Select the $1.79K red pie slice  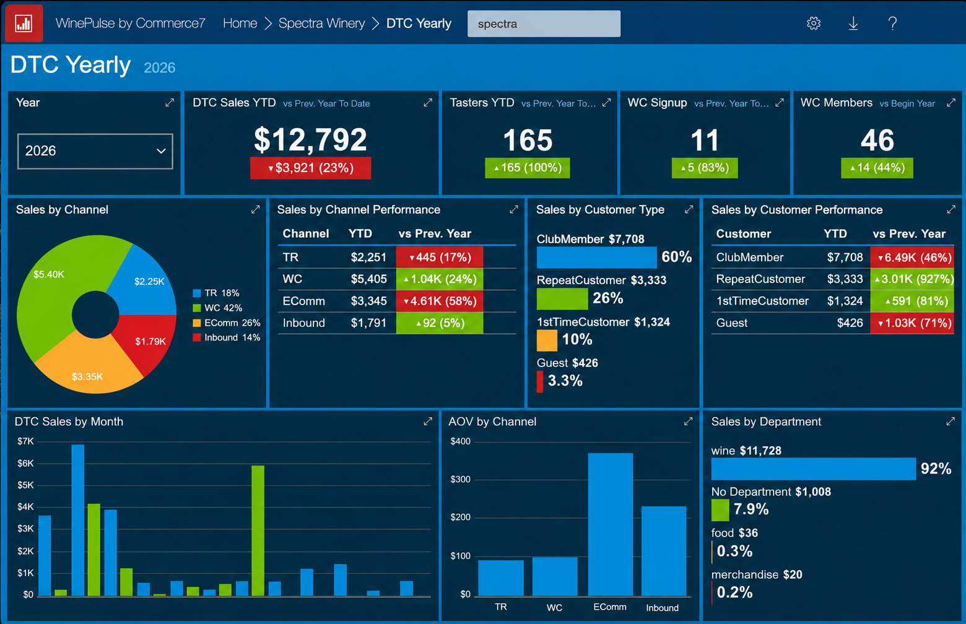149,340
